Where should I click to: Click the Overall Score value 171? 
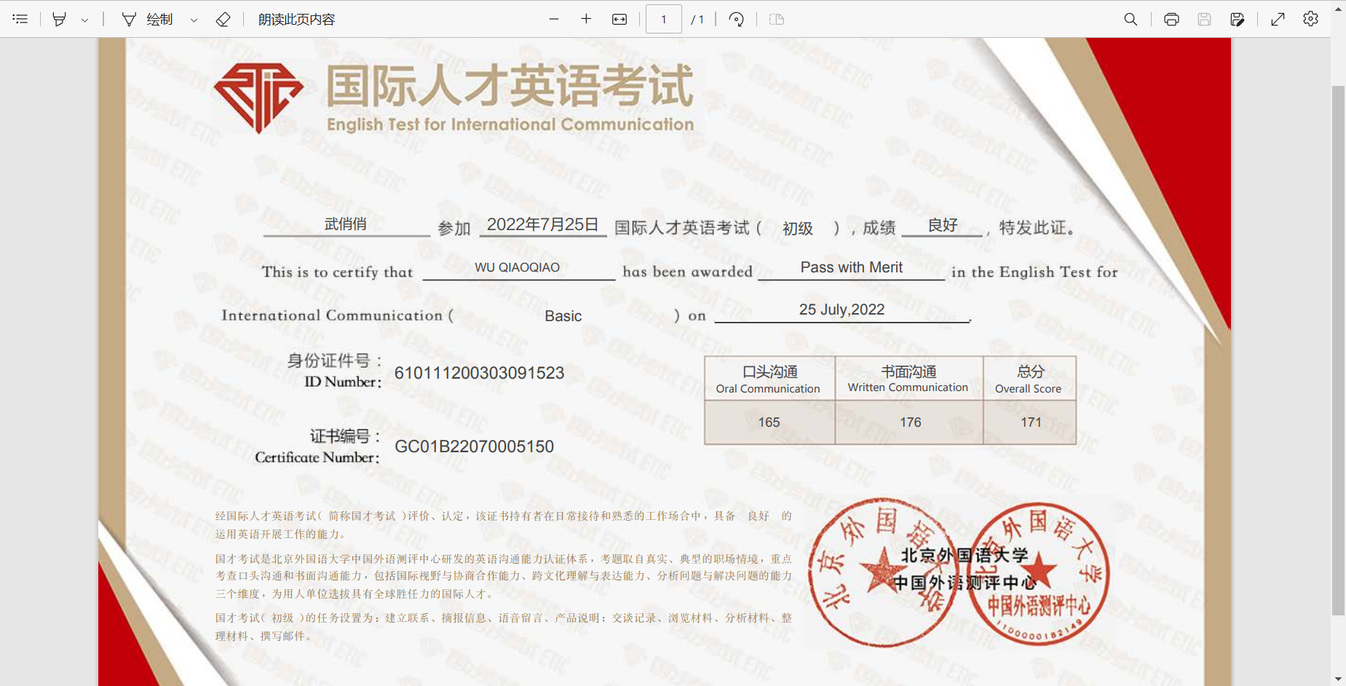pyautogui.click(x=1031, y=422)
